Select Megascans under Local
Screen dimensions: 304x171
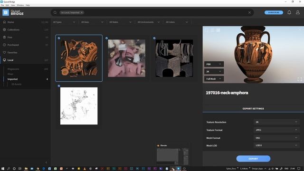click(13, 69)
